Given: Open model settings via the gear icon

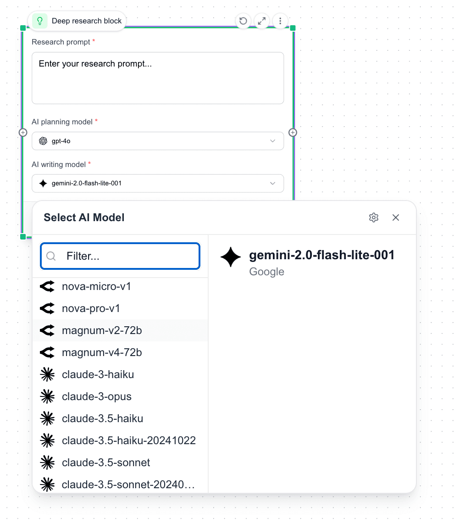Looking at the screenshot, I should point(374,217).
